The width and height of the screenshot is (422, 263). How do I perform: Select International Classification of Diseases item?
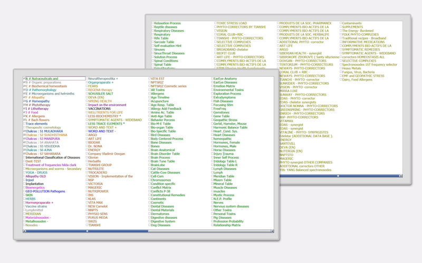(24, 157)
